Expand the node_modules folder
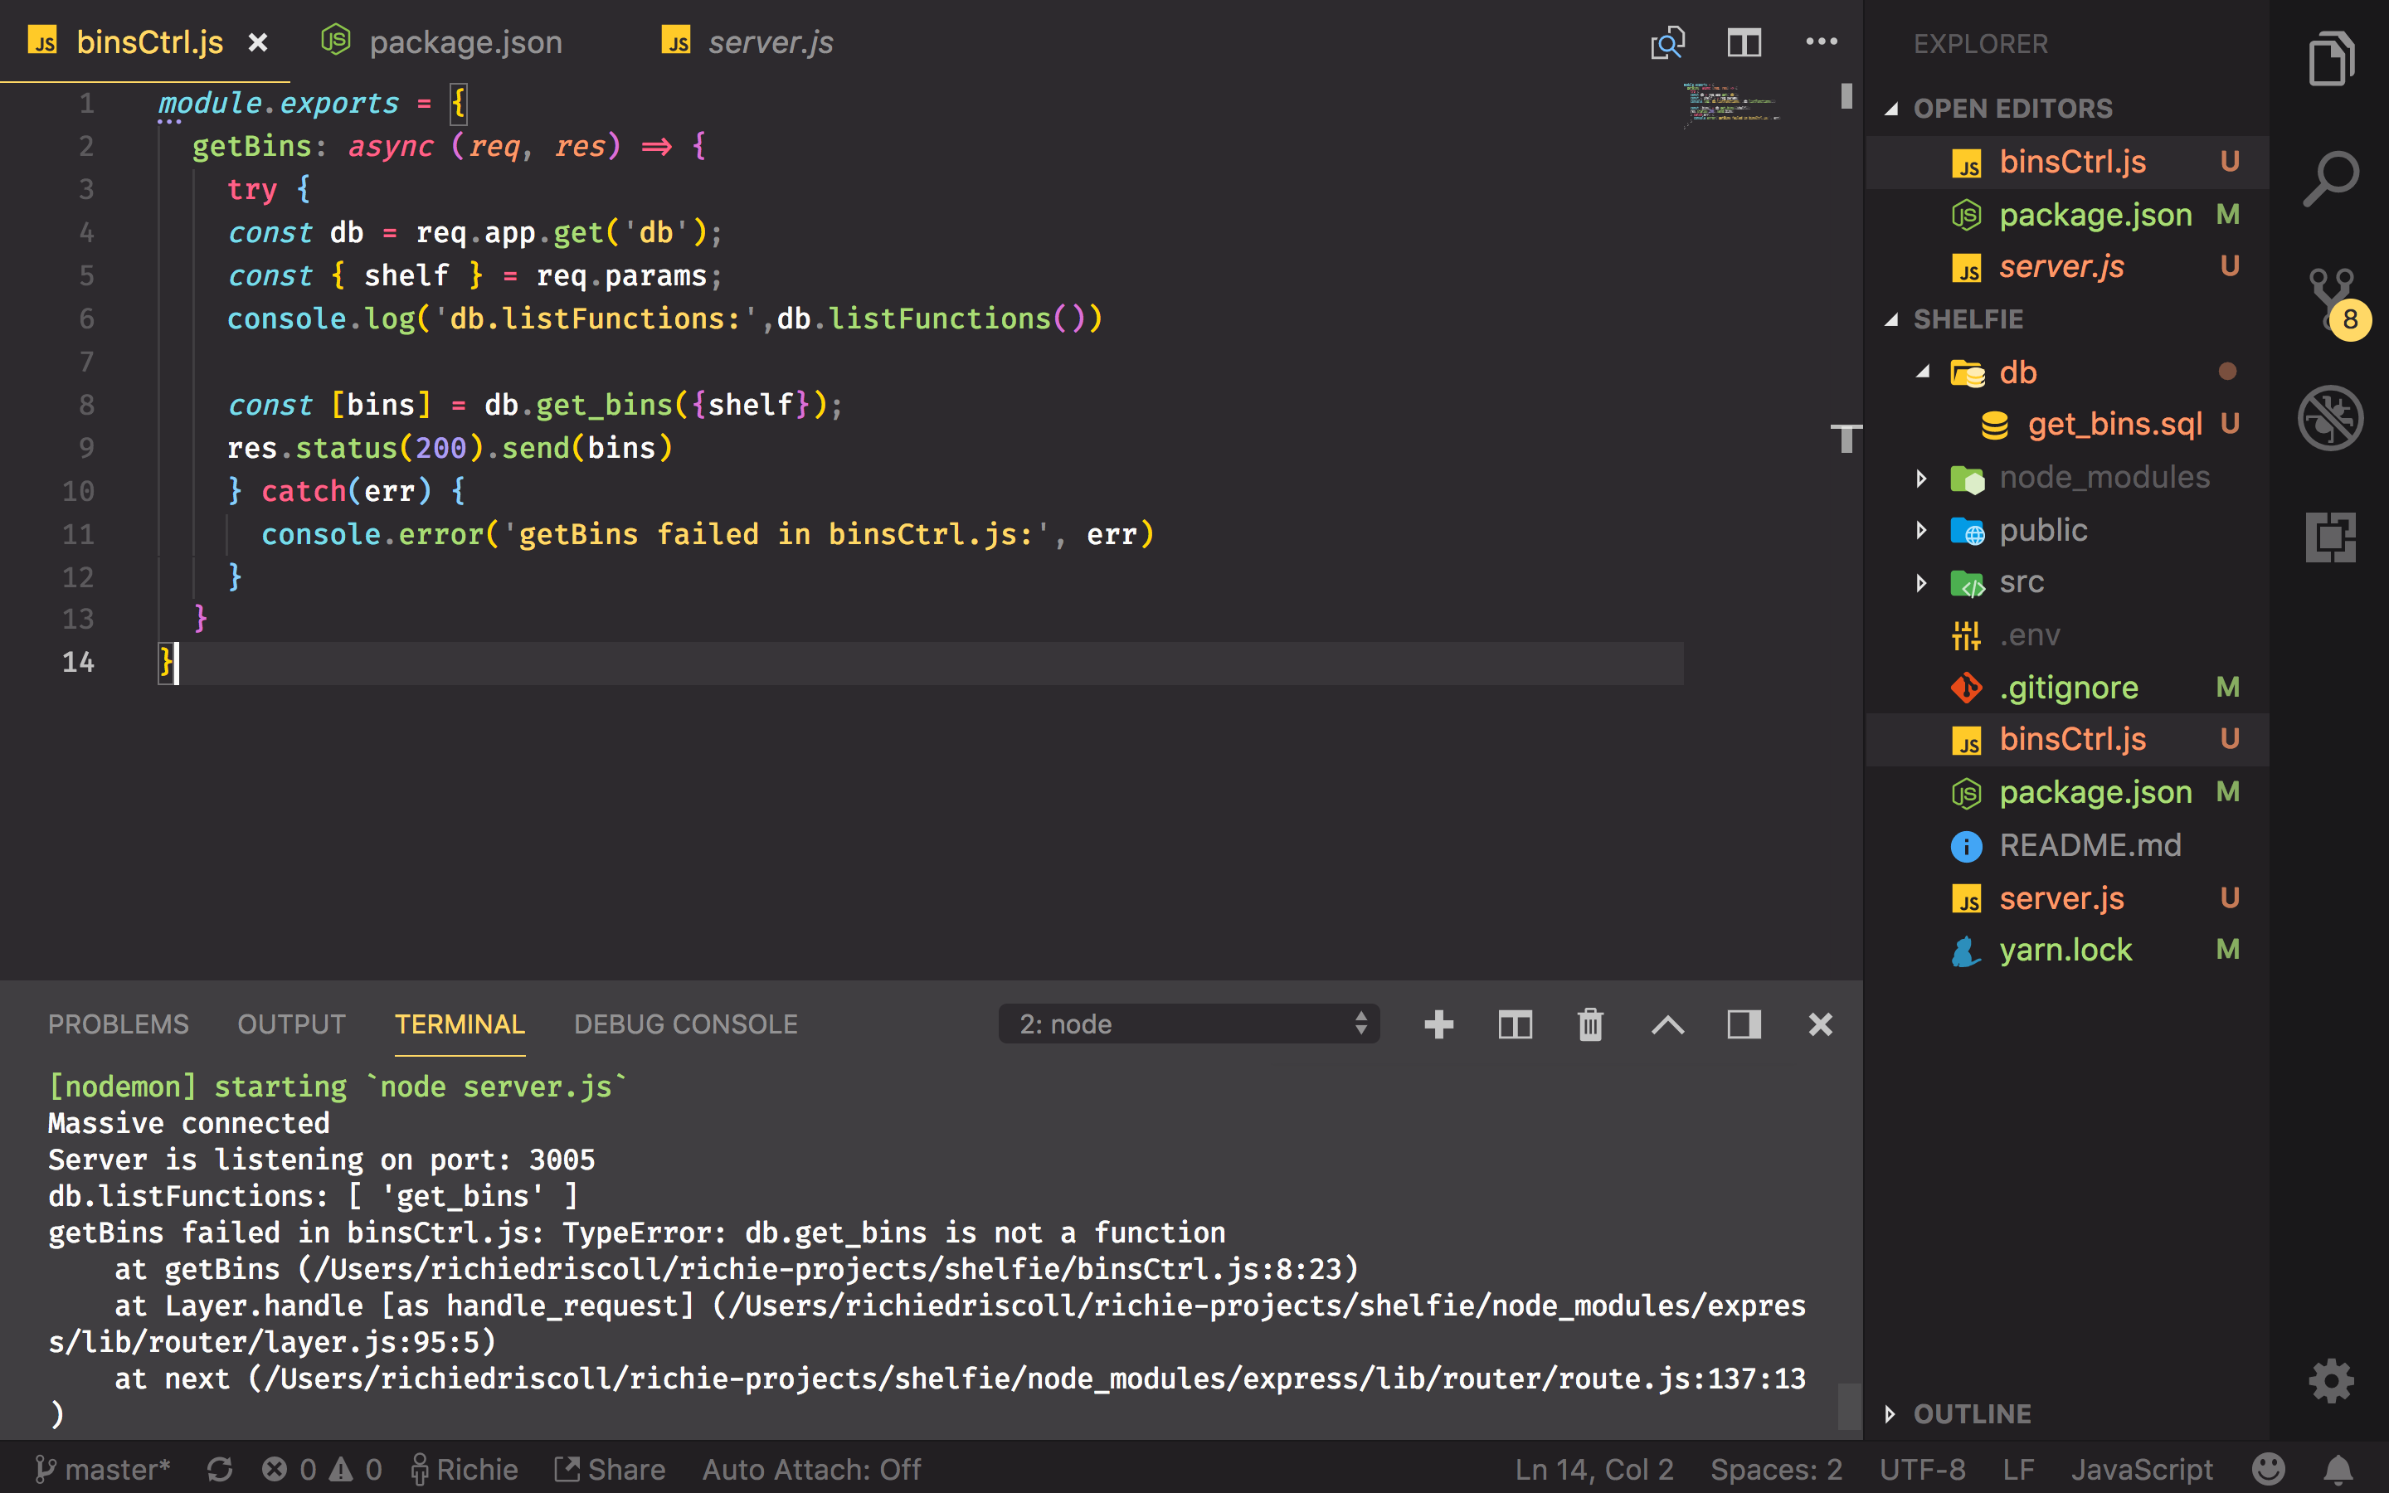 [x=2067, y=478]
